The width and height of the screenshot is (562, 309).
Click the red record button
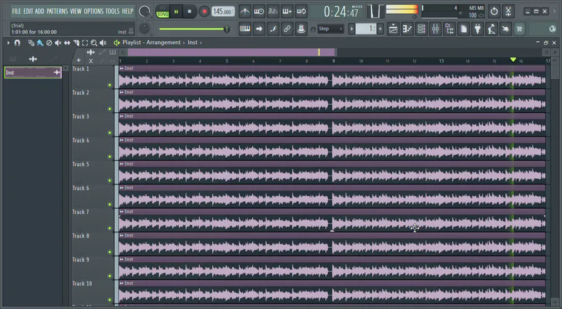(x=204, y=11)
